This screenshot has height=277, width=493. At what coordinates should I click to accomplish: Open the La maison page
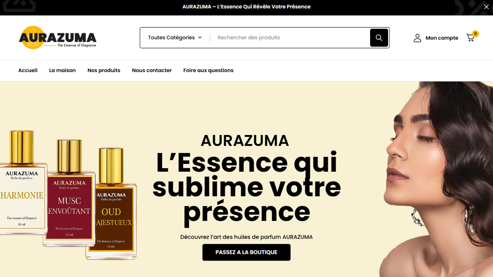[x=62, y=70]
